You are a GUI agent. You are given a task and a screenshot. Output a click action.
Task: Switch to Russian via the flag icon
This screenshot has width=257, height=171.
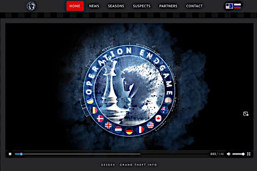pyautogui.click(x=237, y=6)
